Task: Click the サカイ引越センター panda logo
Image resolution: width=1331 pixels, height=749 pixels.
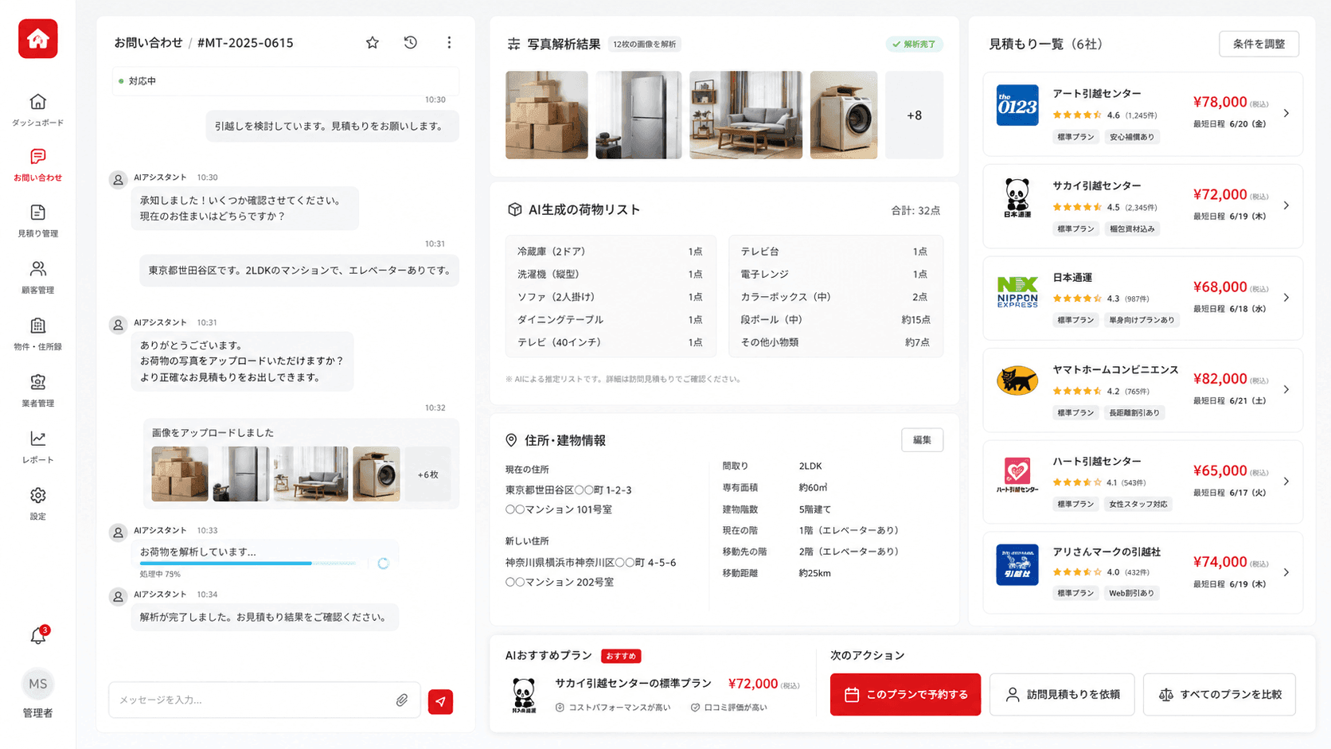Action: tap(1017, 197)
